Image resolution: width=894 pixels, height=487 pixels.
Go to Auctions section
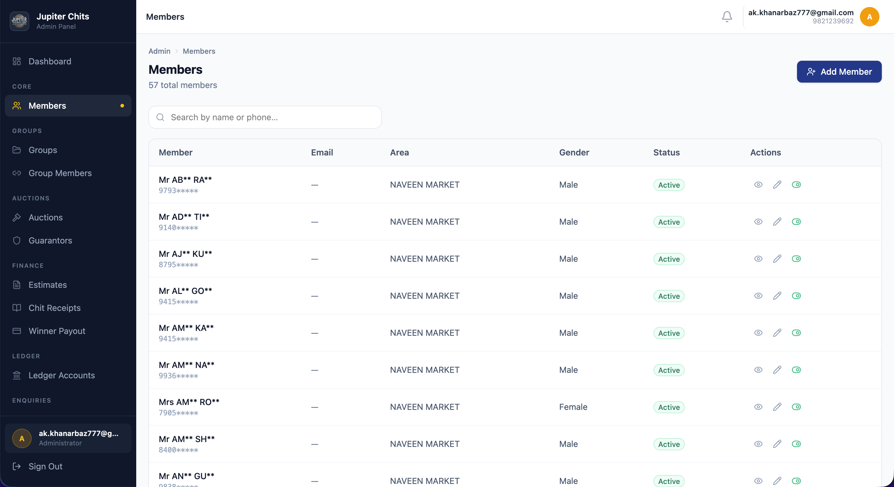click(x=46, y=217)
